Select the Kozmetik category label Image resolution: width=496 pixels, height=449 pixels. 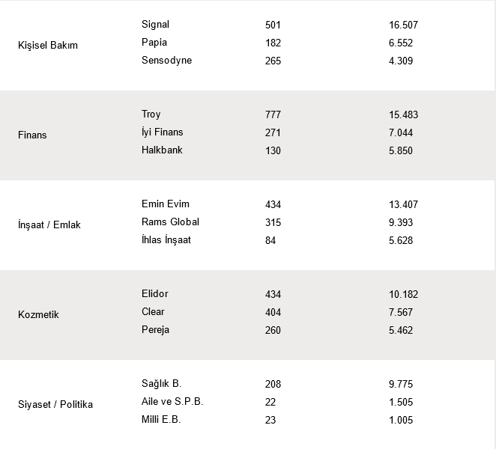pyautogui.click(x=38, y=315)
